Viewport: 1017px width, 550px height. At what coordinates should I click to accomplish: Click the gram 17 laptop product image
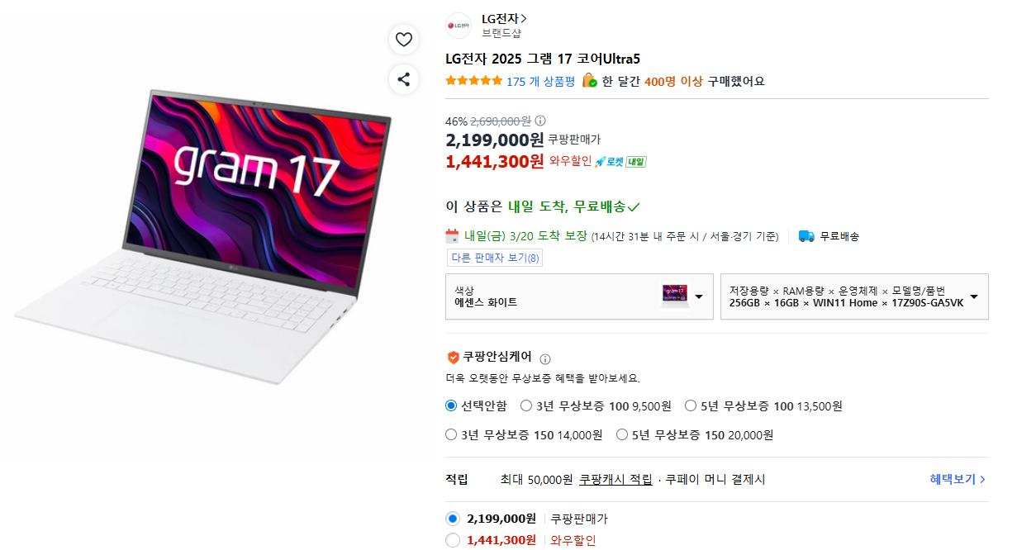tap(202, 237)
